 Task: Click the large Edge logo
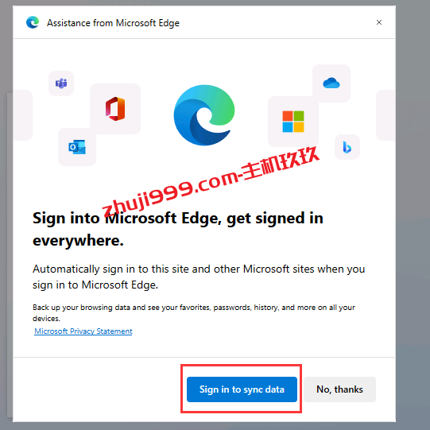tap(204, 115)
